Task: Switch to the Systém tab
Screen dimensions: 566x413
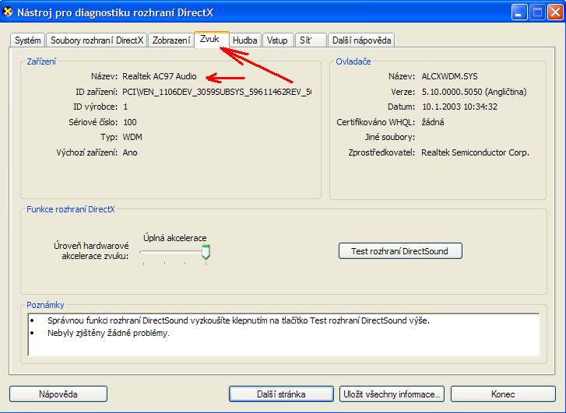Action: tap(28, 40)
